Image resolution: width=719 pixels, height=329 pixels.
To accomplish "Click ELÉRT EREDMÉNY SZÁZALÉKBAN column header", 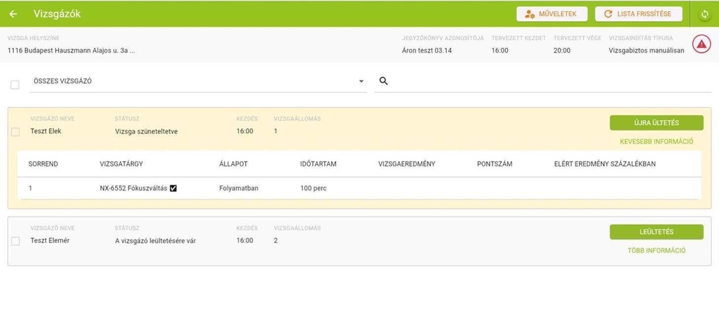I will click(x=605, y=164).
